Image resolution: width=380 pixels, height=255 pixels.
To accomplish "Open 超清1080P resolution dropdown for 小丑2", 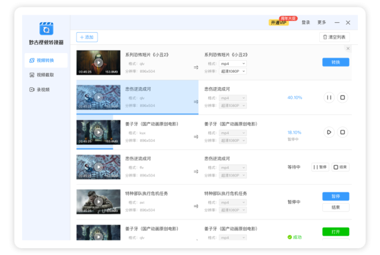I will [x=232, y=71].
